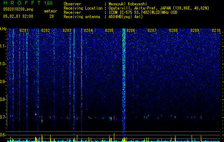Click receiver text ICOM IC-575 53.7492 MHz USB
This screenshot has width=224, height=142.
tap(143, 12)
